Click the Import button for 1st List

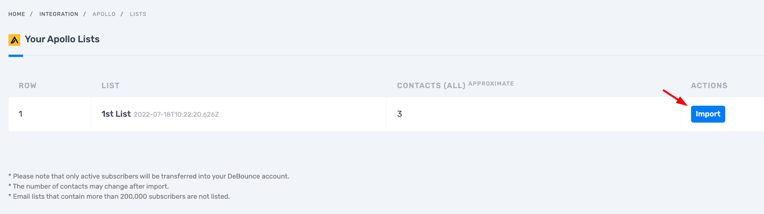point(708,114)
